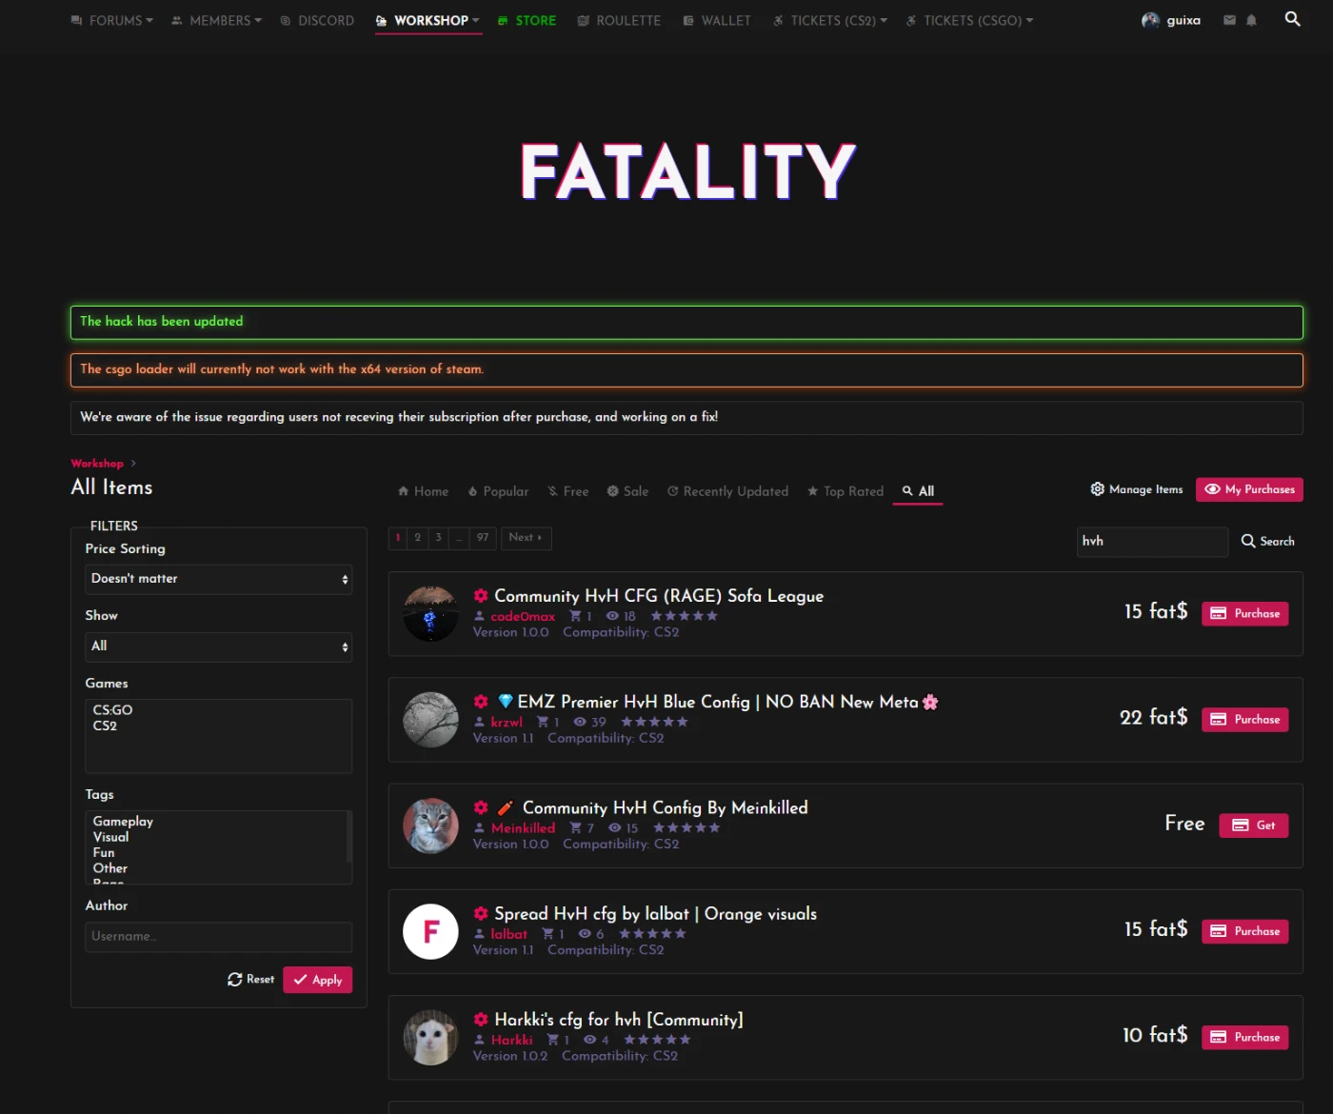
Task: Select CS2 in the Games filter list
Action: (105, 726)
